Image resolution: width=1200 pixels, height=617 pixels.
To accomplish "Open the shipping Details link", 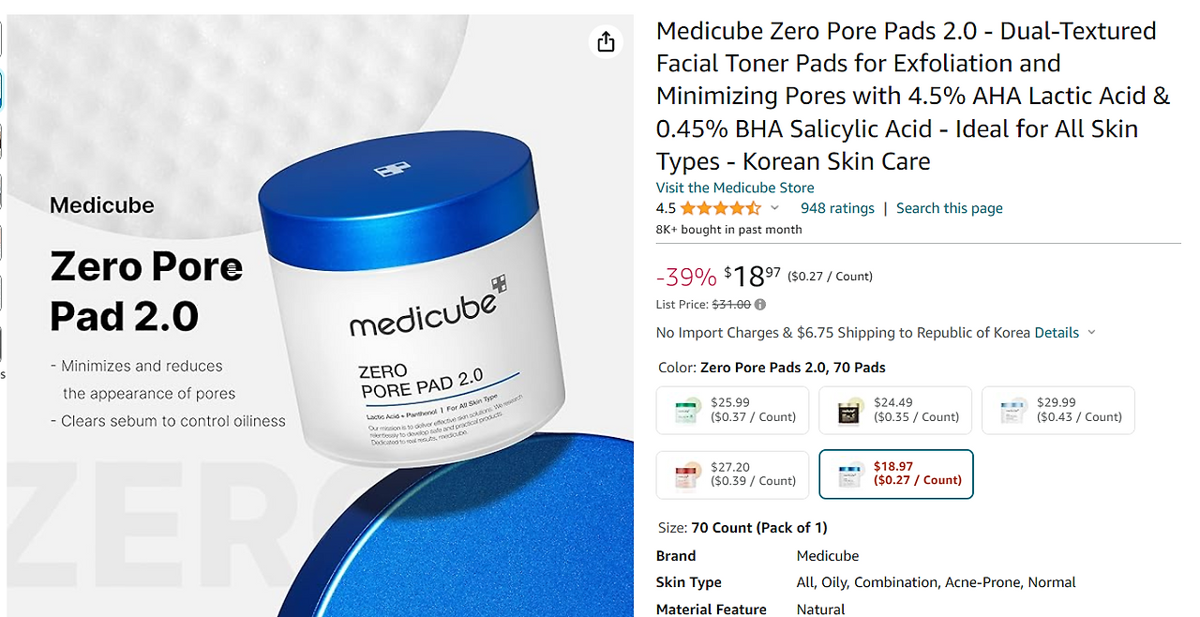I will [1057, 333].
